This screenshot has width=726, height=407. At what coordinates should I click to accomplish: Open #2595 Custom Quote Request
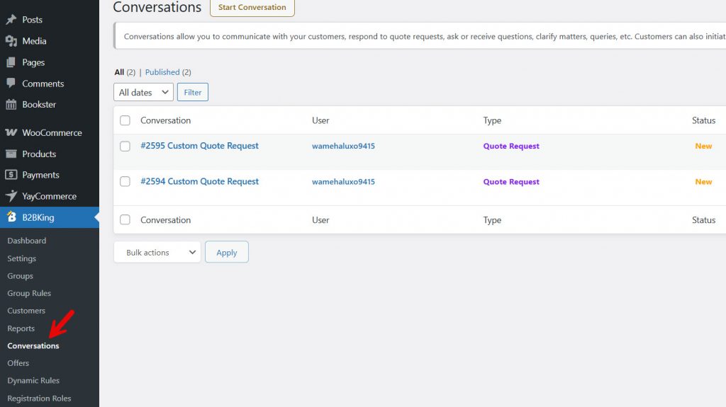pyautogui.click(x=199, y=146)
